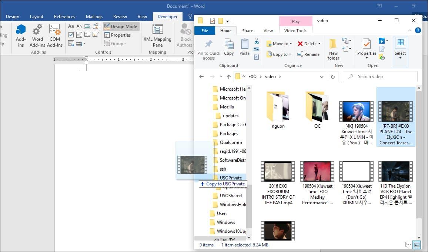Switch to details view in status bar

(408, 245)
